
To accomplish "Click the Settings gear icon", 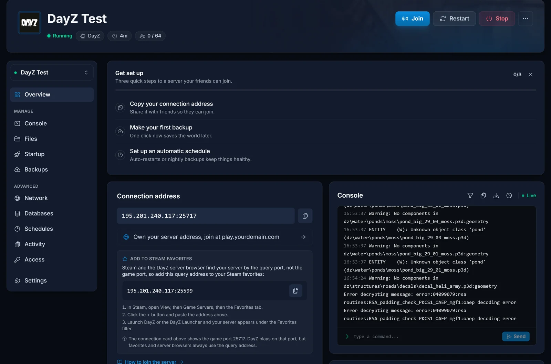I will (x=17, y=280).
